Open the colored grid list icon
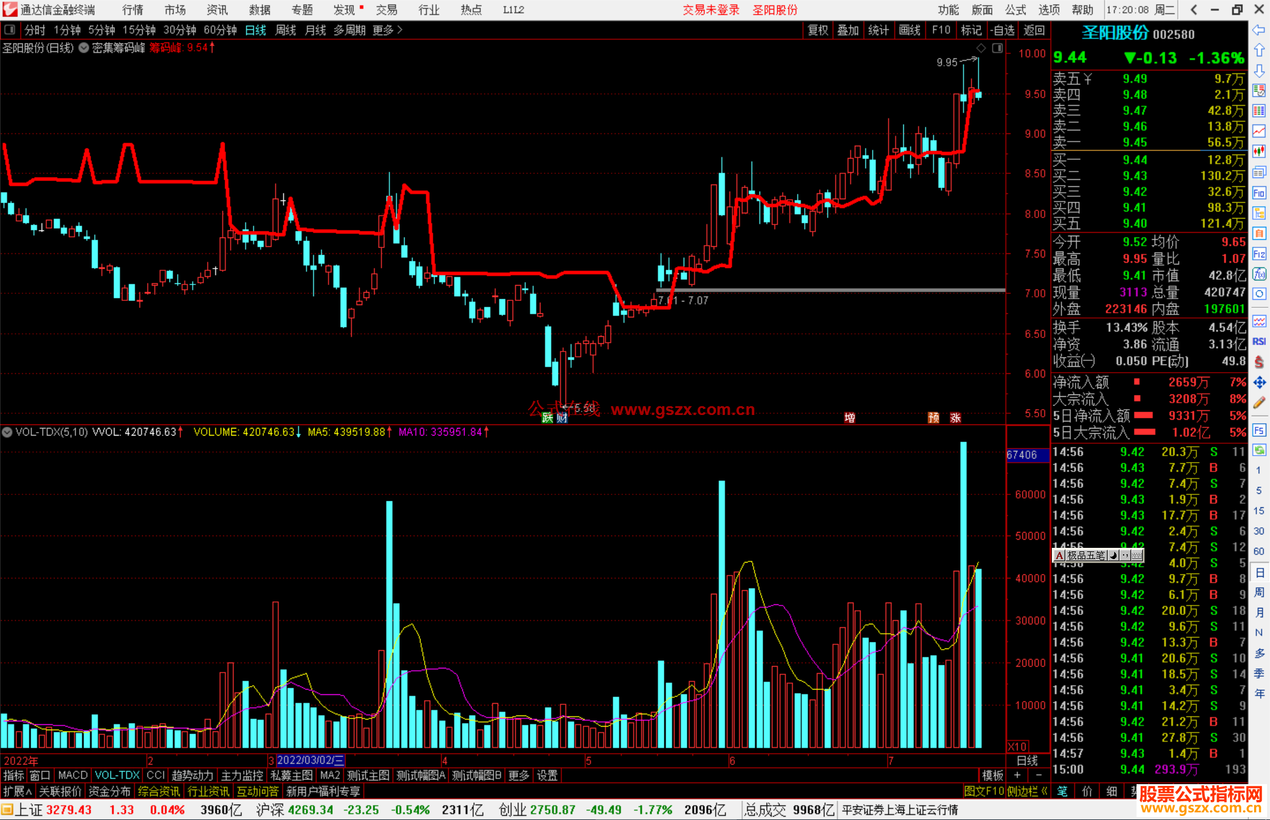The height and width of the screenshot is (820, 1270). click(x=1259, y=111)
